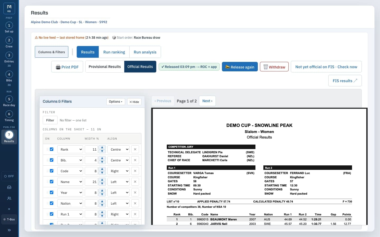Open step 4 Bibs
This screenshot has height=237, width=380.
9,78
